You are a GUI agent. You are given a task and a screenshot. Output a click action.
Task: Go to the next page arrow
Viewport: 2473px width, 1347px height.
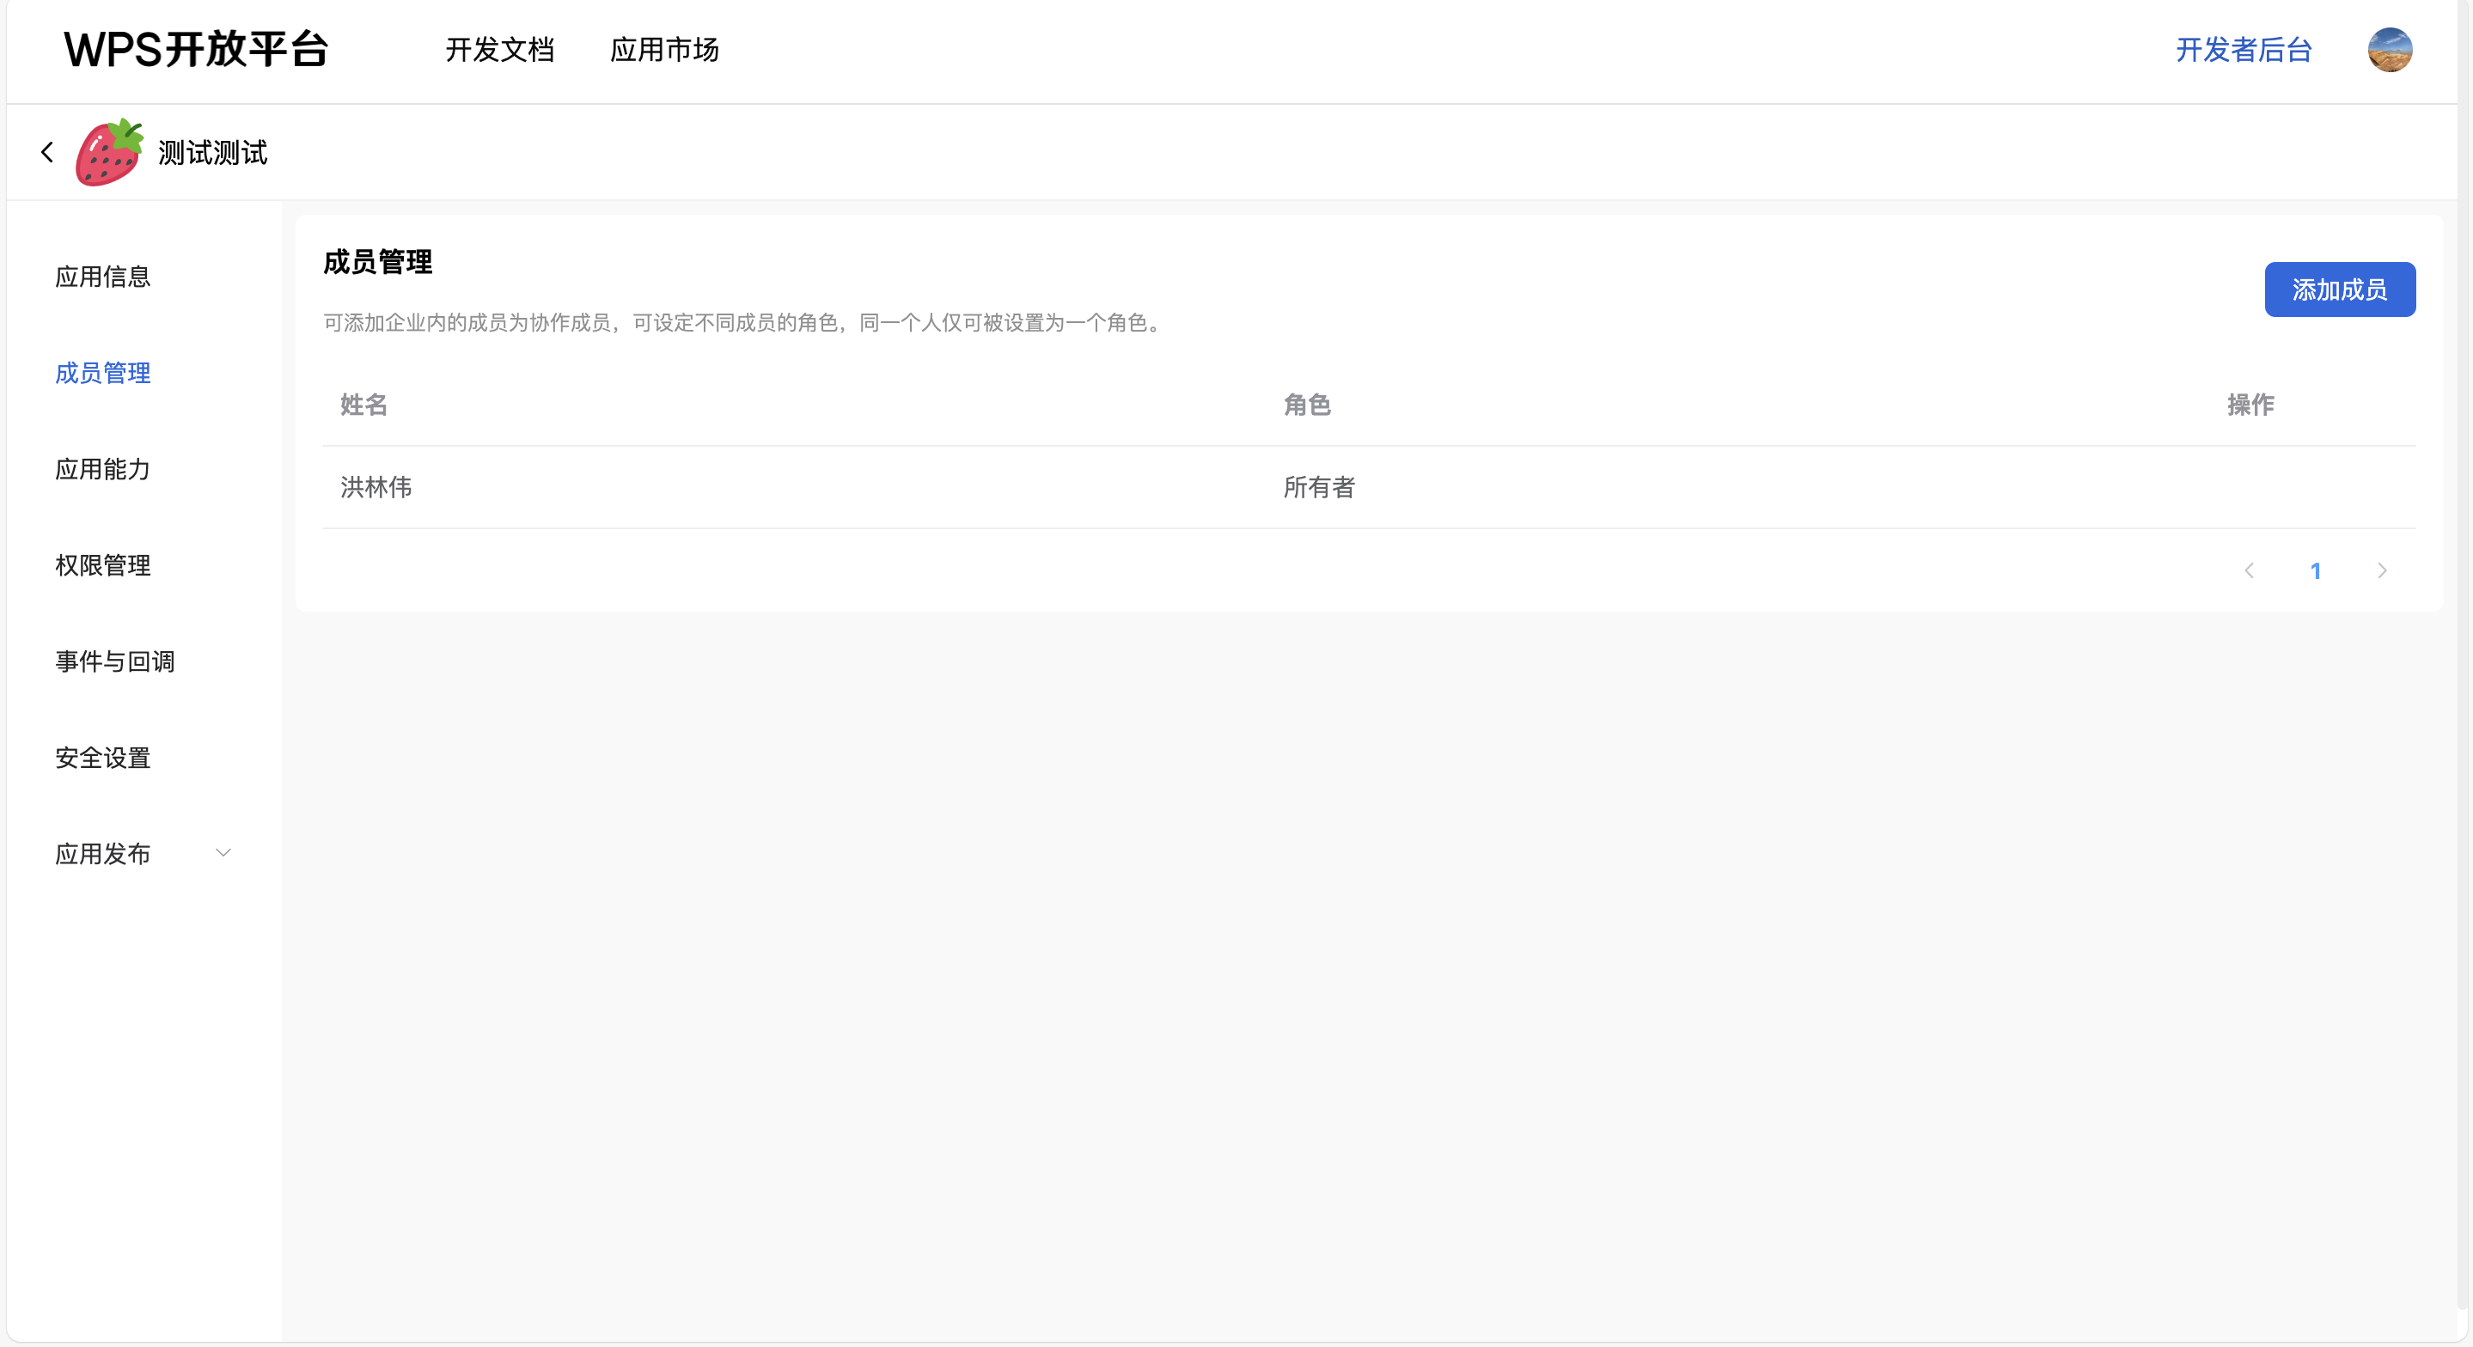[2382, 571]
